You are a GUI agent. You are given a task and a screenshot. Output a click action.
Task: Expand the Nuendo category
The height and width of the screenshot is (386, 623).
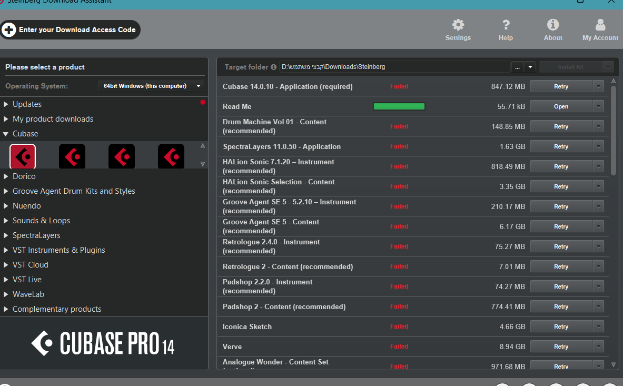pos(6,206)
